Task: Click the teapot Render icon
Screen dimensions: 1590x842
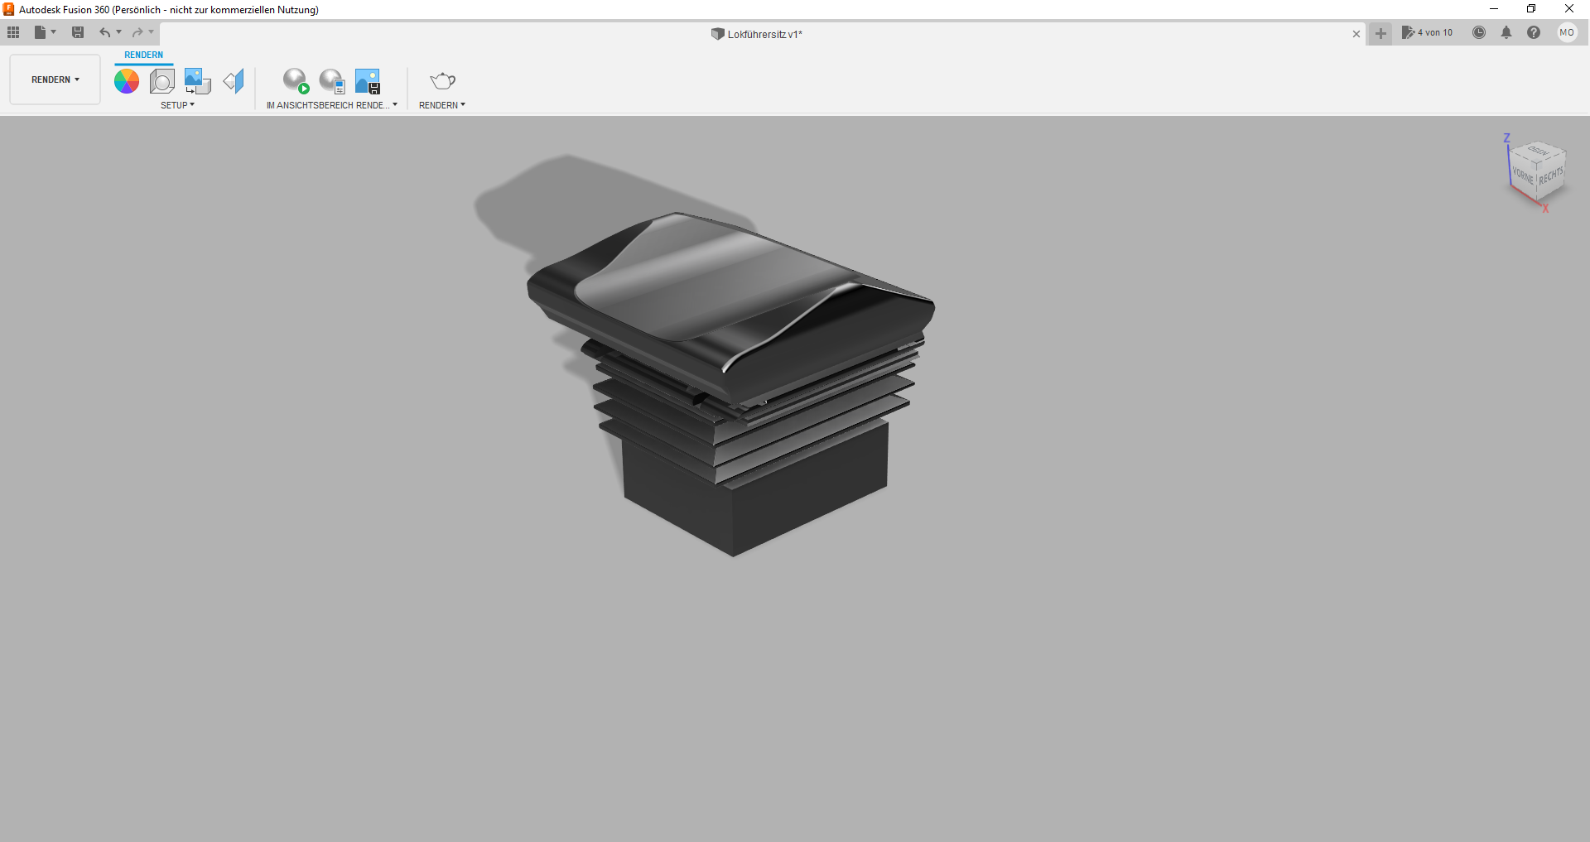Action: (x=442, y=81)
